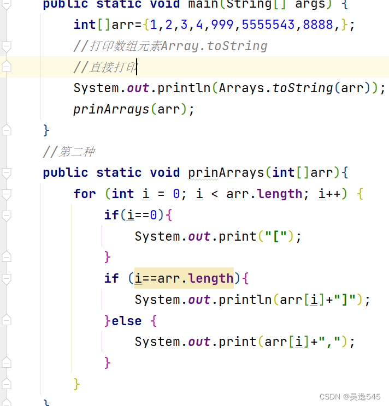Click the "[" string literal
The image size is (389, 406).
point(276,236)
